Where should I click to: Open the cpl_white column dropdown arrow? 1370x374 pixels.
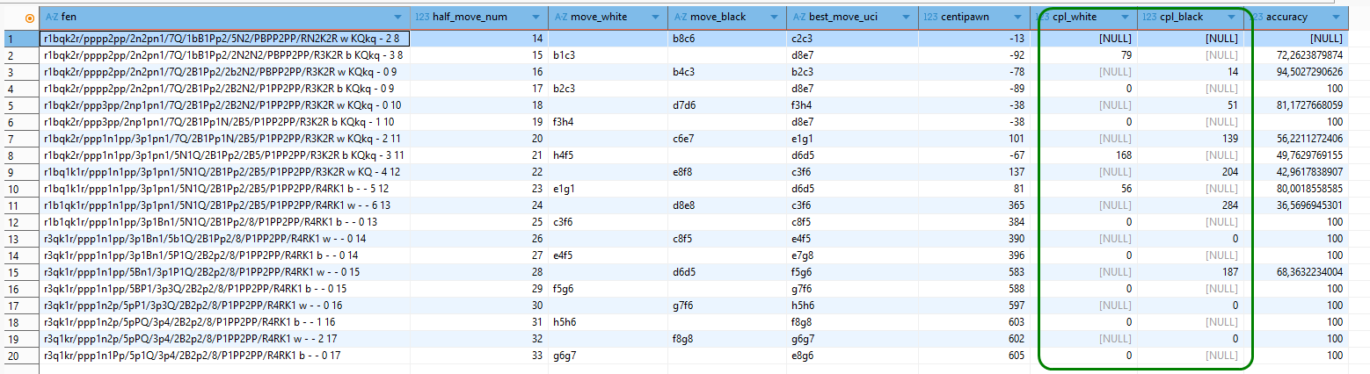click(1126, 18)
